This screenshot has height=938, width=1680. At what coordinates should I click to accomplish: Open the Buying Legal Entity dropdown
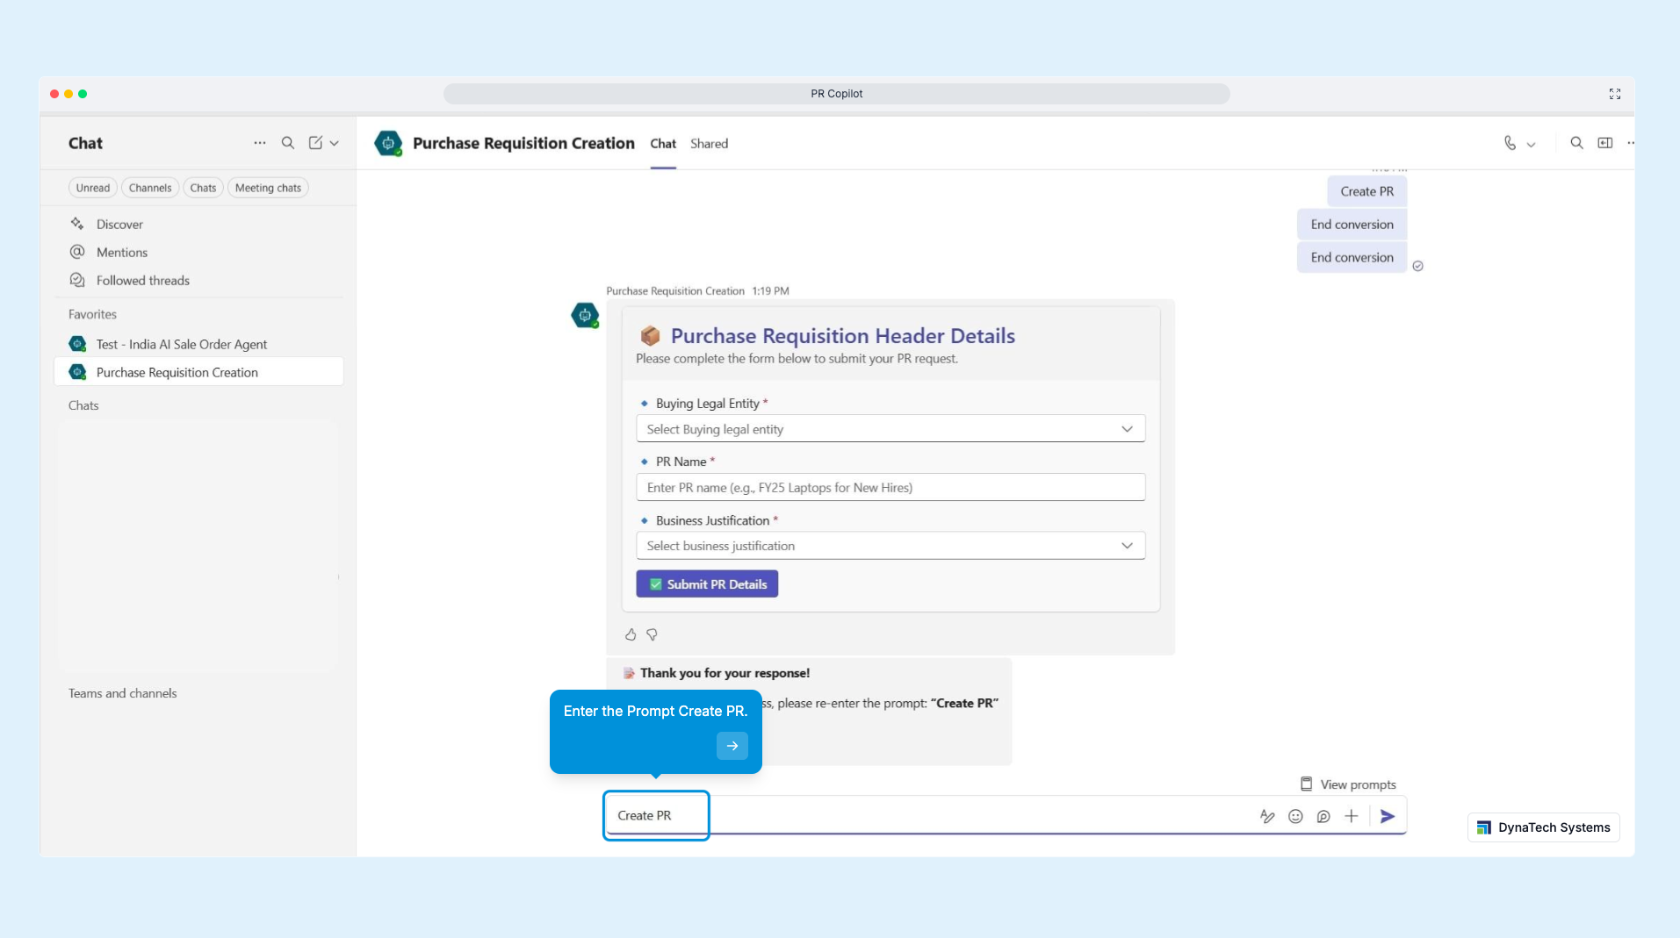[890, 429]
